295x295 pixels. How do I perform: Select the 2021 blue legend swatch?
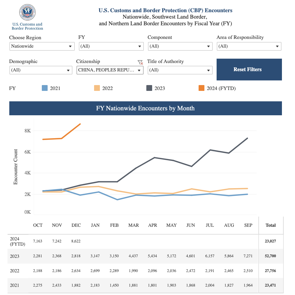45,88
